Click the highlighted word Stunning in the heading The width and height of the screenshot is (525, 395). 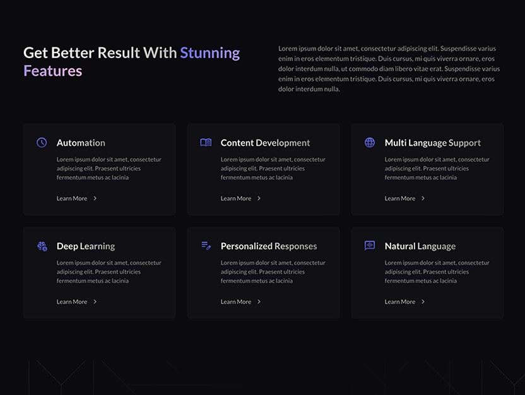click(x=210, y=53)
